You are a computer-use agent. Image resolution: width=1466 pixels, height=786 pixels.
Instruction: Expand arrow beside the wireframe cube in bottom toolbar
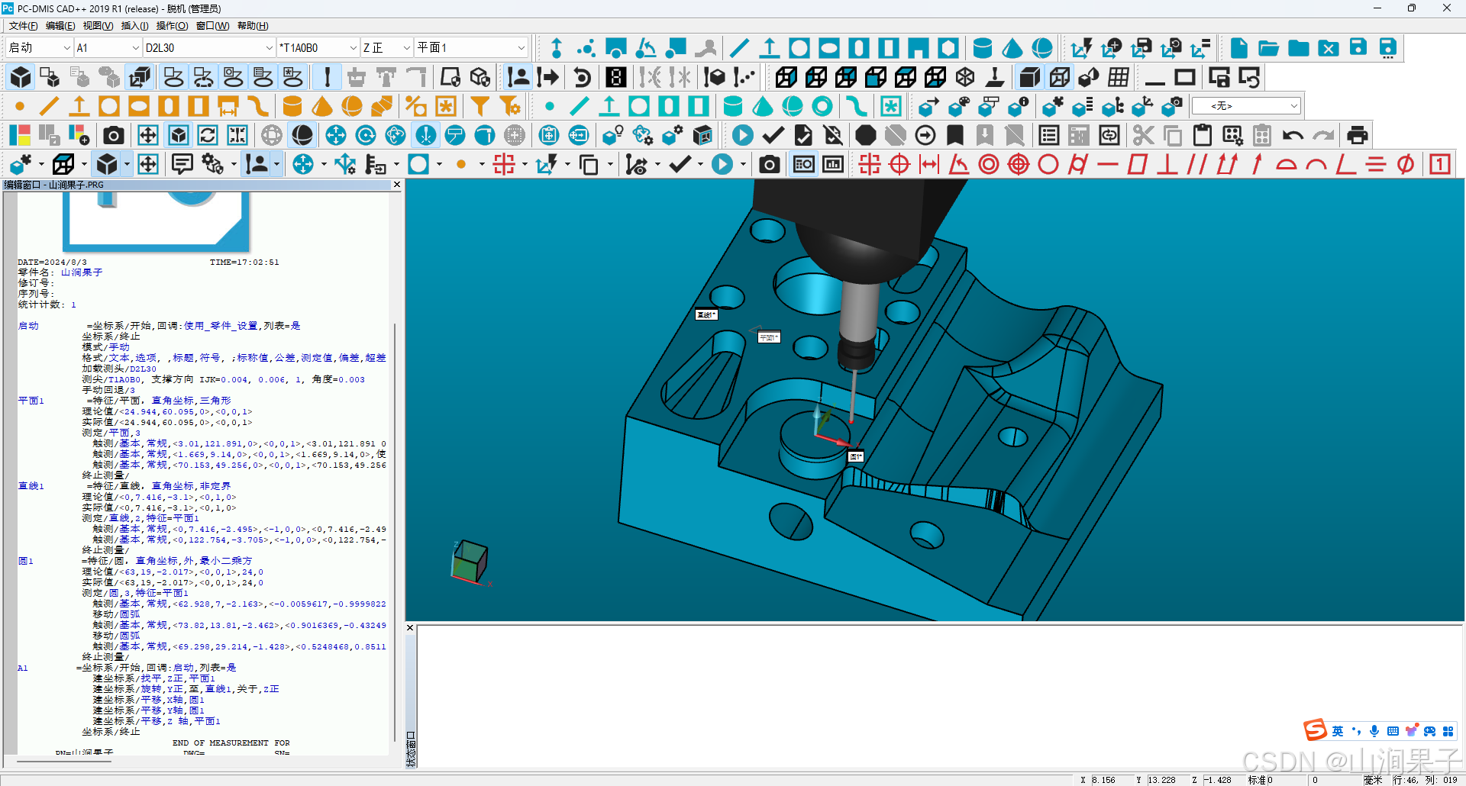[x=85, y=164]
